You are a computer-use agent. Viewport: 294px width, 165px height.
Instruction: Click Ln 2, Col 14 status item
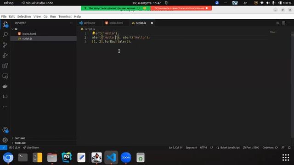tap(175, 148)
